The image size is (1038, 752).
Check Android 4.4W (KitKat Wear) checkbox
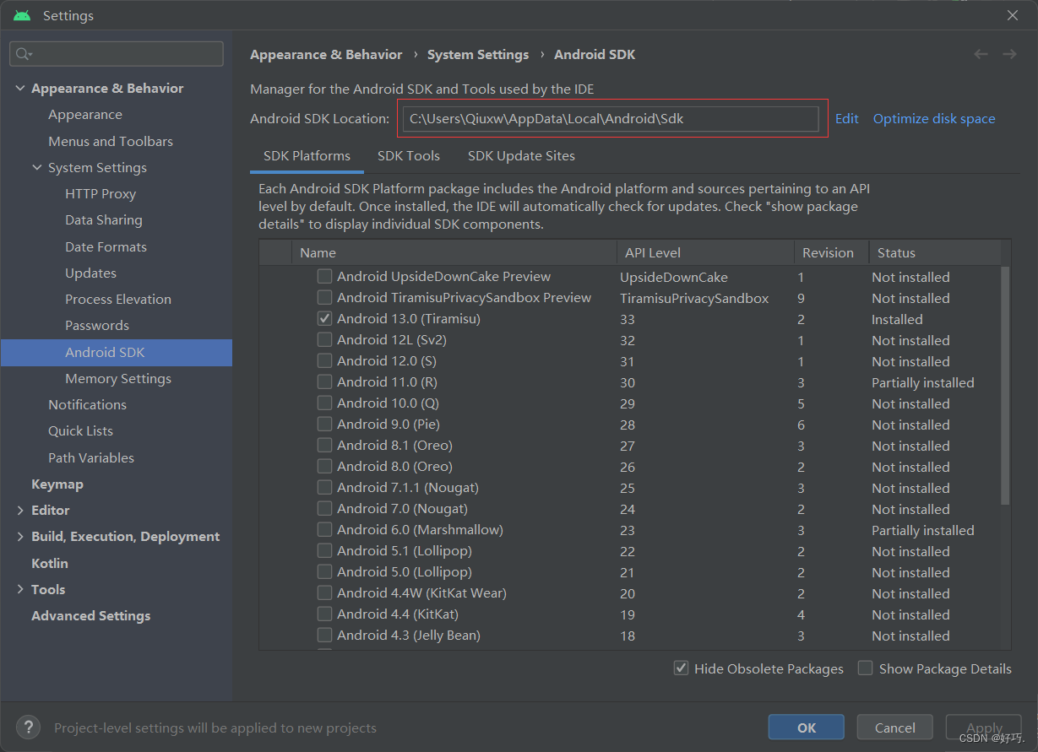click(324, 592)
